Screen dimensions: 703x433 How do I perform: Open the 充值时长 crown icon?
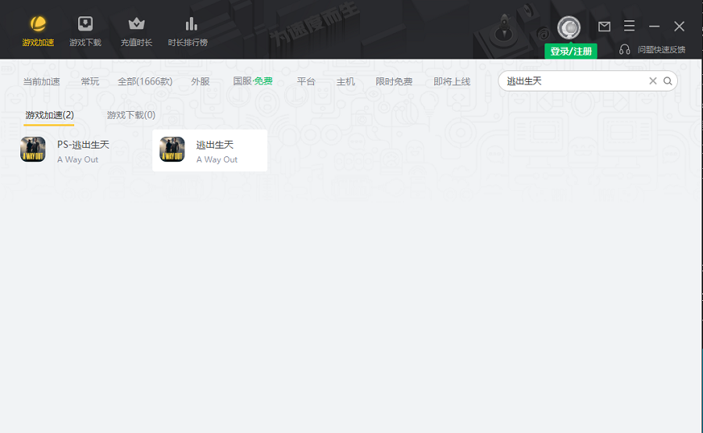pyautogui.click(x=136, y=23)
